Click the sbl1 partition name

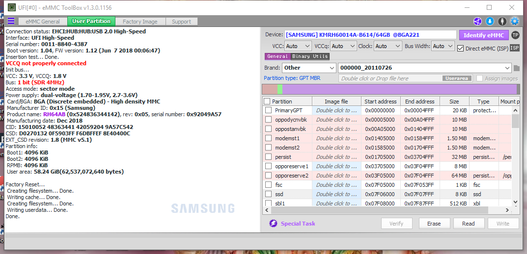pos(280,203)
